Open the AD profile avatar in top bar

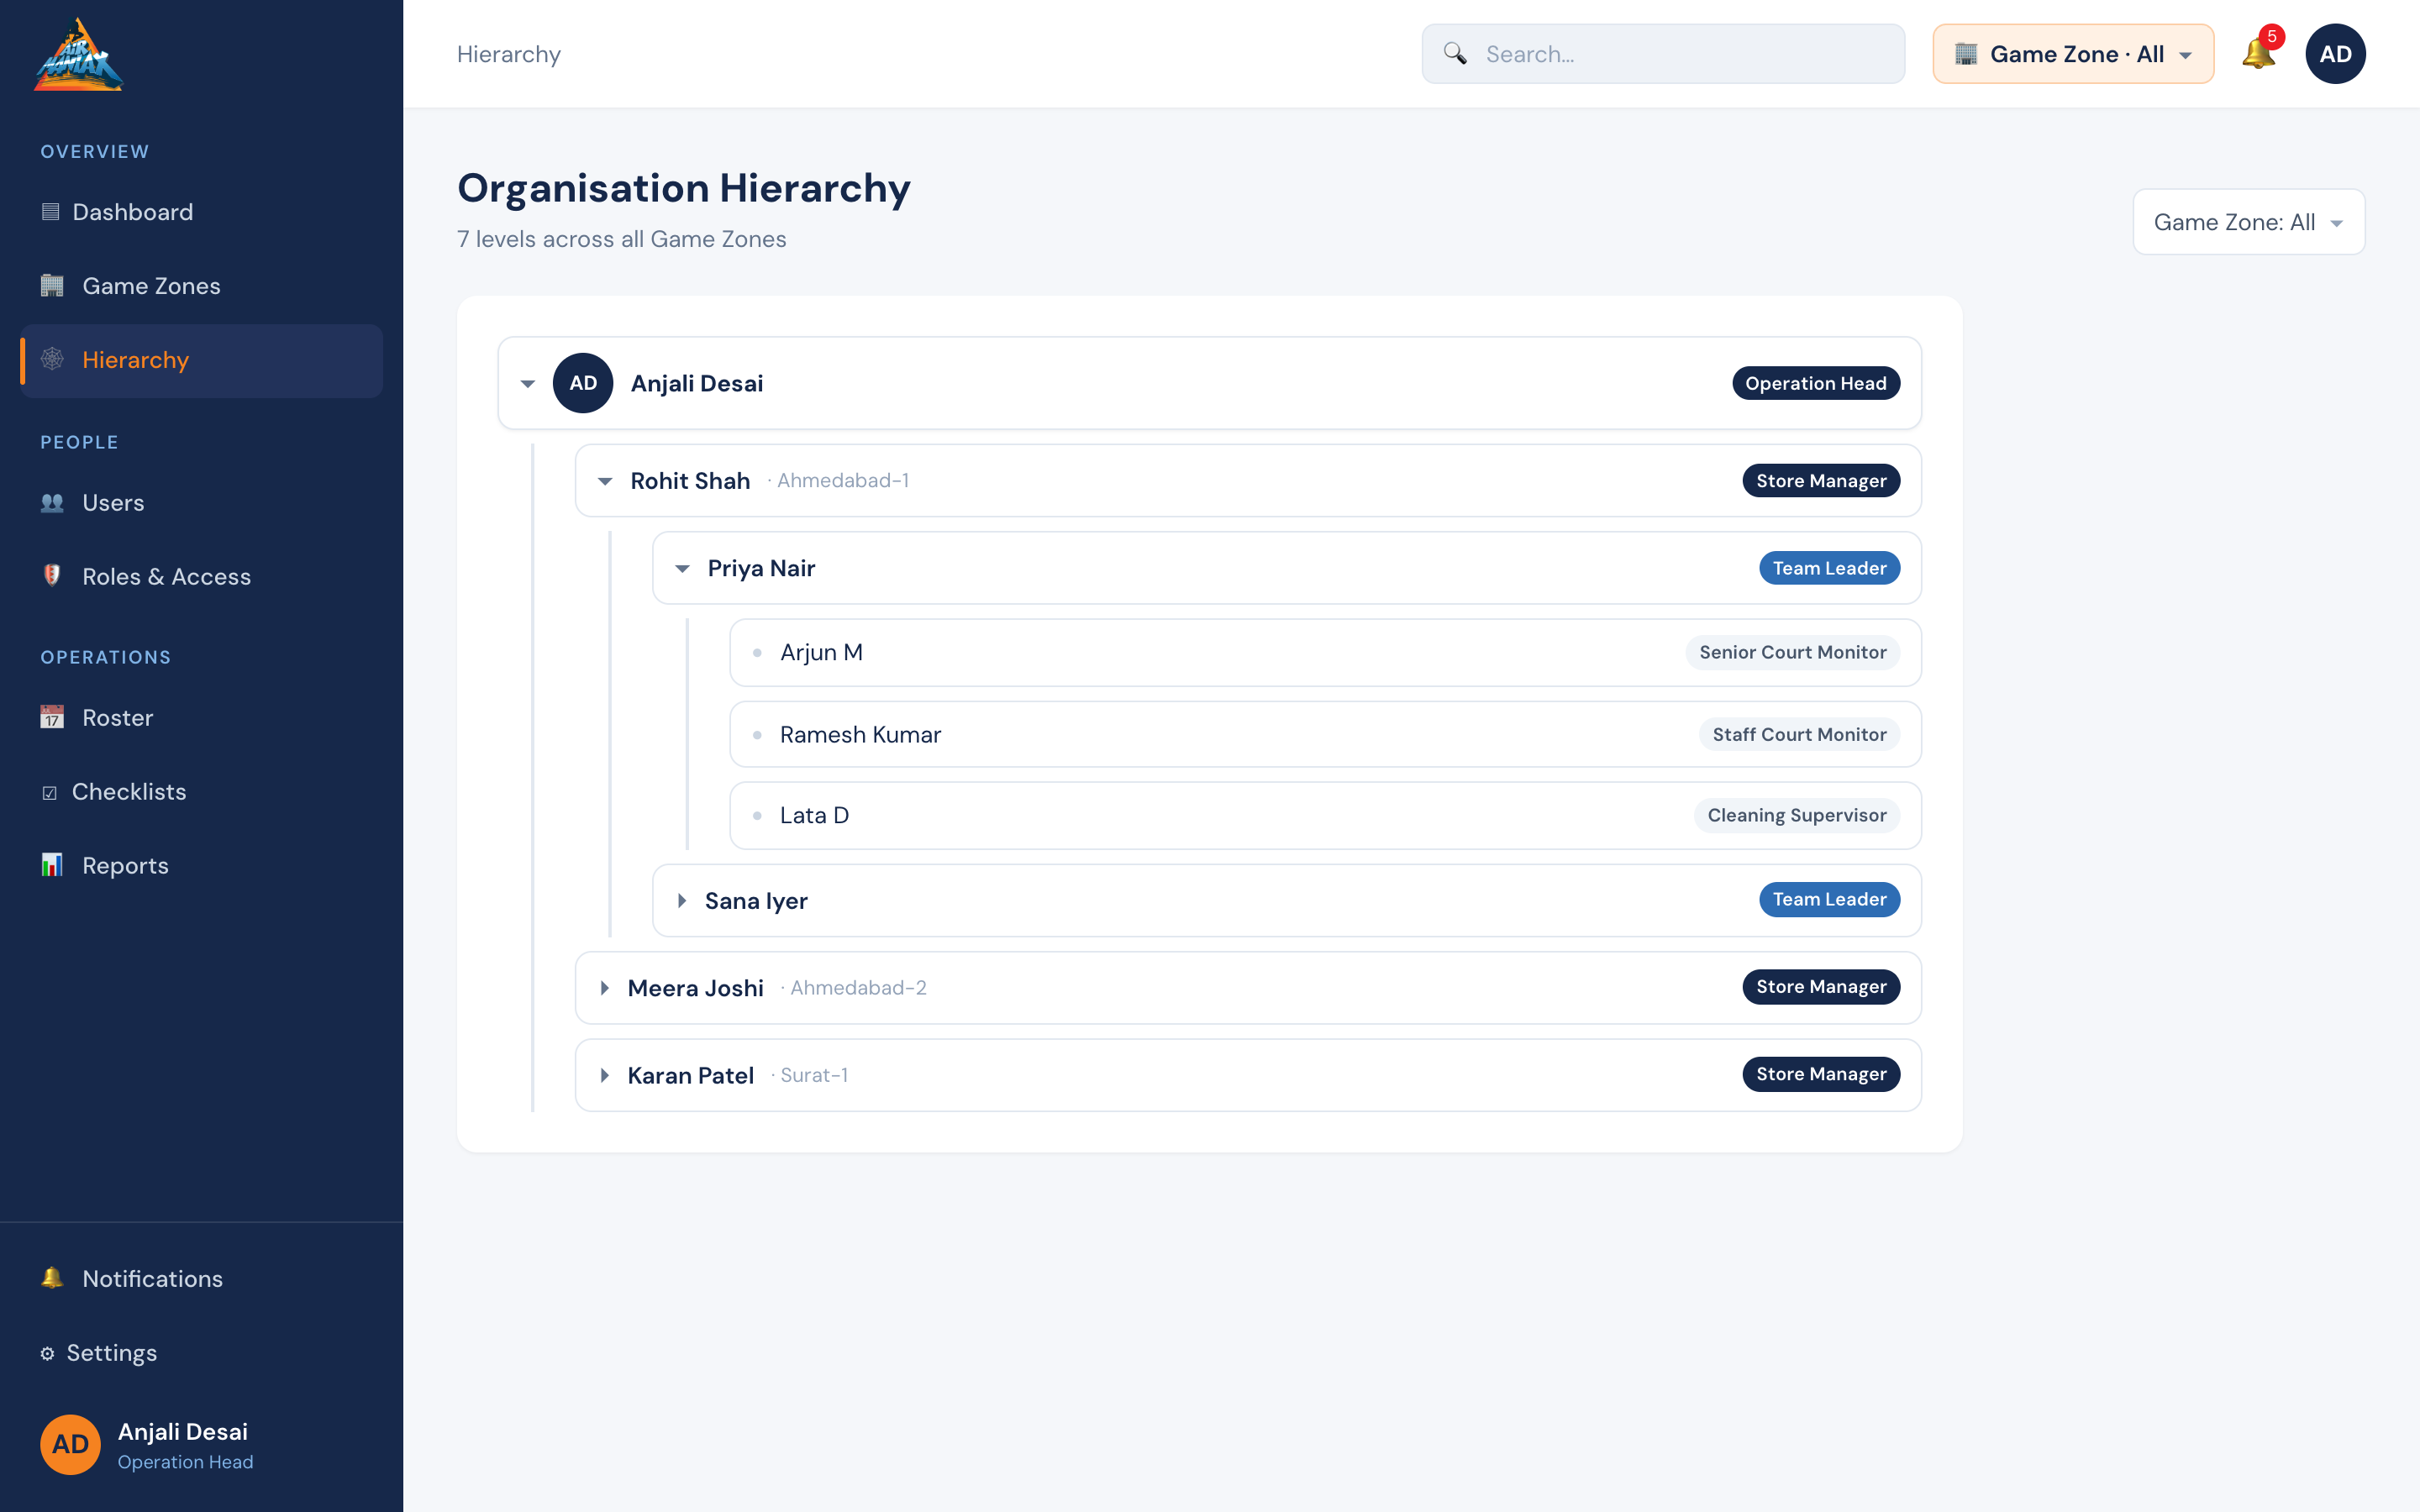(2335, 54)
